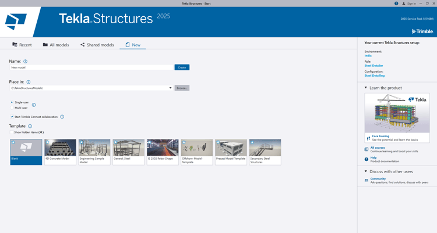The image size is (437, 233).
Task: Open the Shared models tab
Action: tap(97, 45)
